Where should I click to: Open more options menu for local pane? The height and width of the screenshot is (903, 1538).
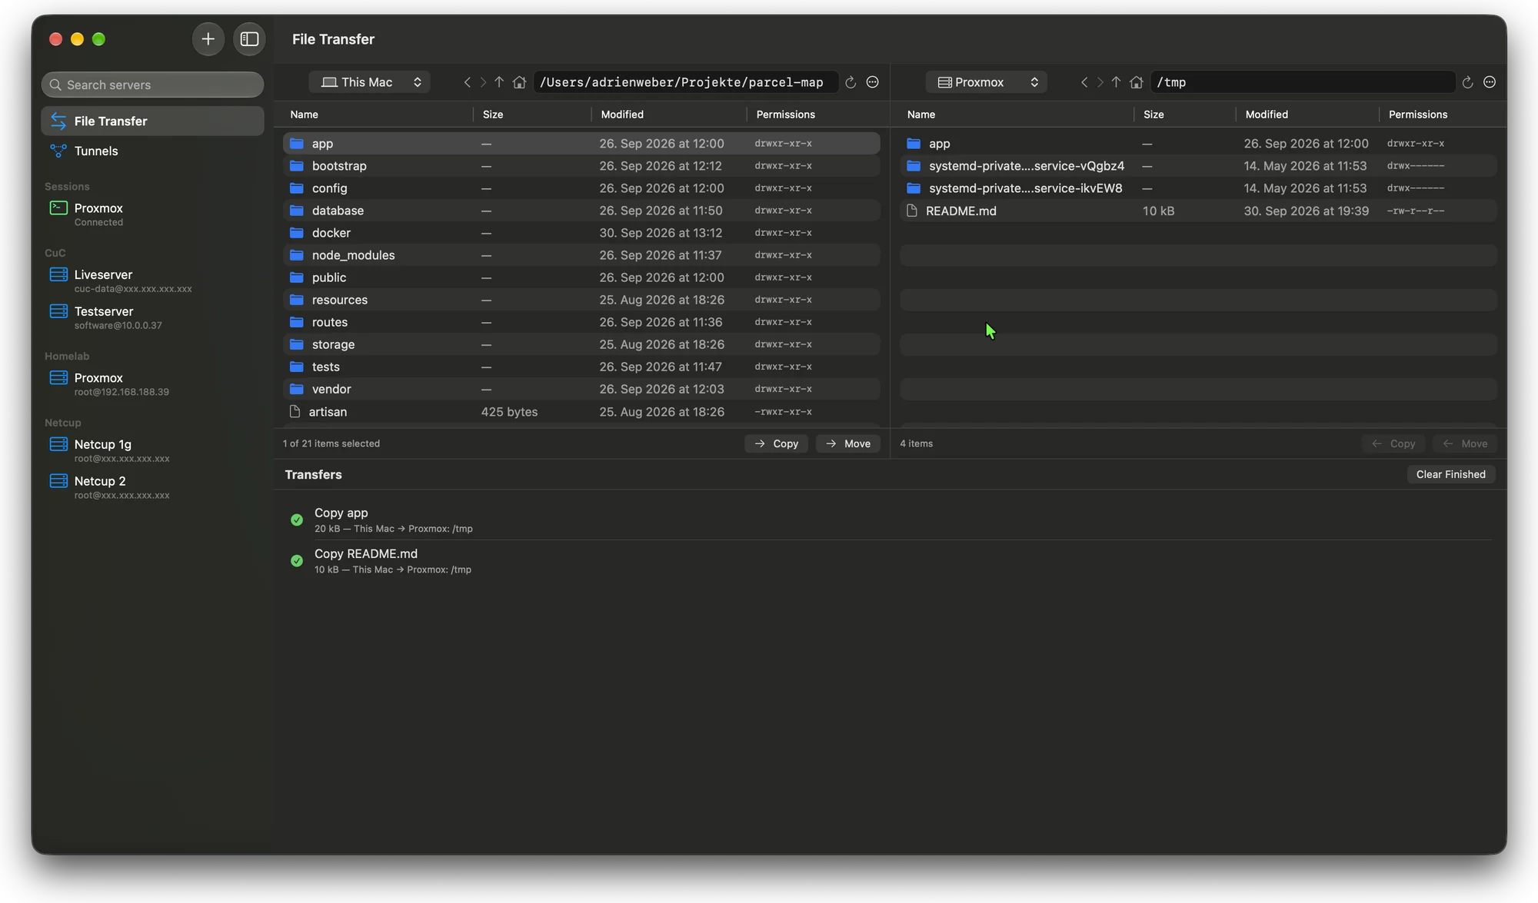click(x=872, y=82)
